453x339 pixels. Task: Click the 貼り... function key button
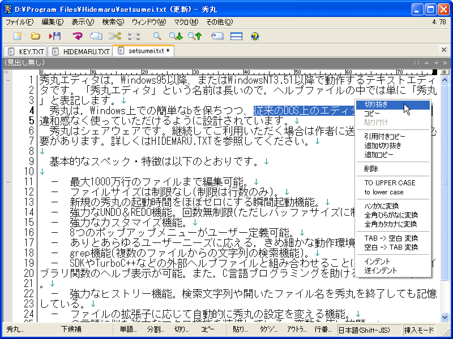pos(240,329)
